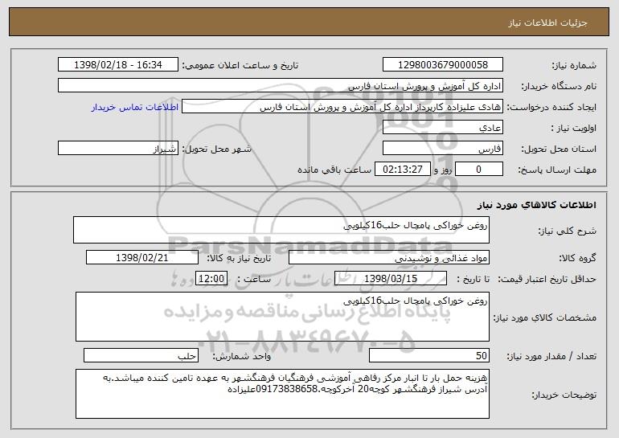Click the شهر محل تحویل label
619x438 pixels.
216,149
